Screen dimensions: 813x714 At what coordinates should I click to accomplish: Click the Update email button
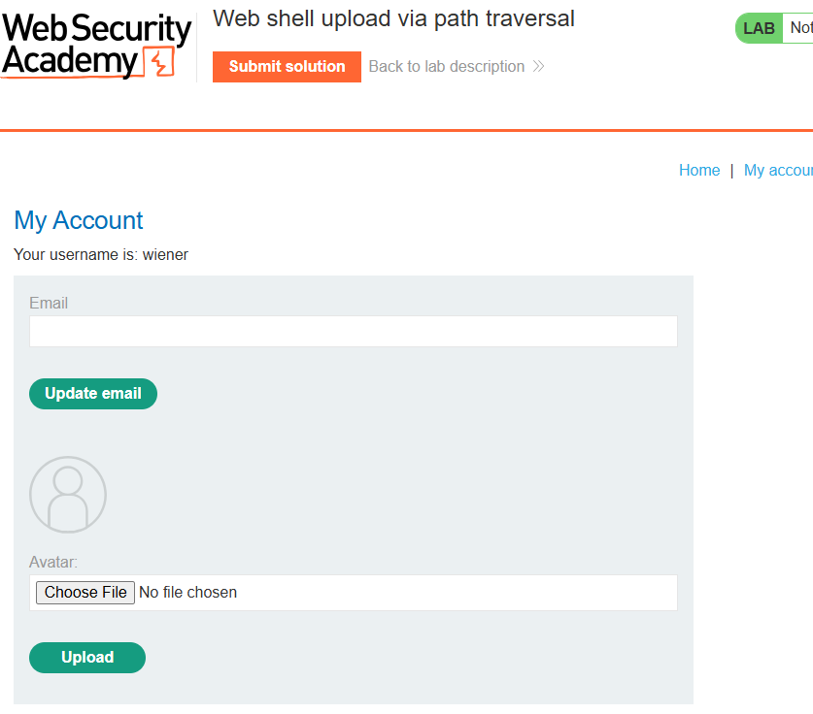[93, 394]
